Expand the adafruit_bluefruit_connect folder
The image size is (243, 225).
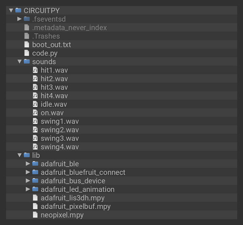(x=28, y=172)
